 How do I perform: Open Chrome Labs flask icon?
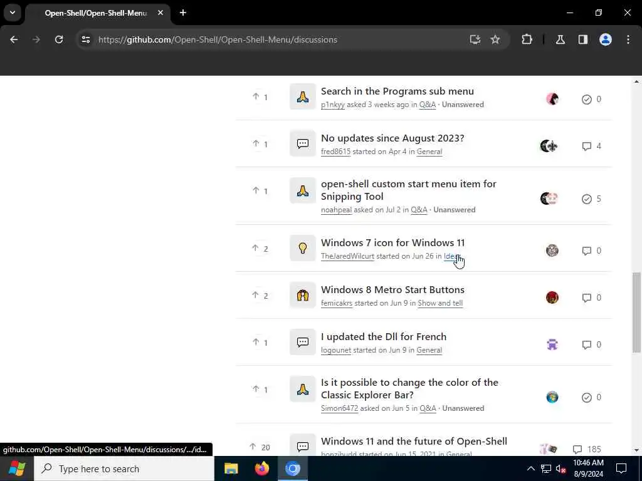coord(560,39)
